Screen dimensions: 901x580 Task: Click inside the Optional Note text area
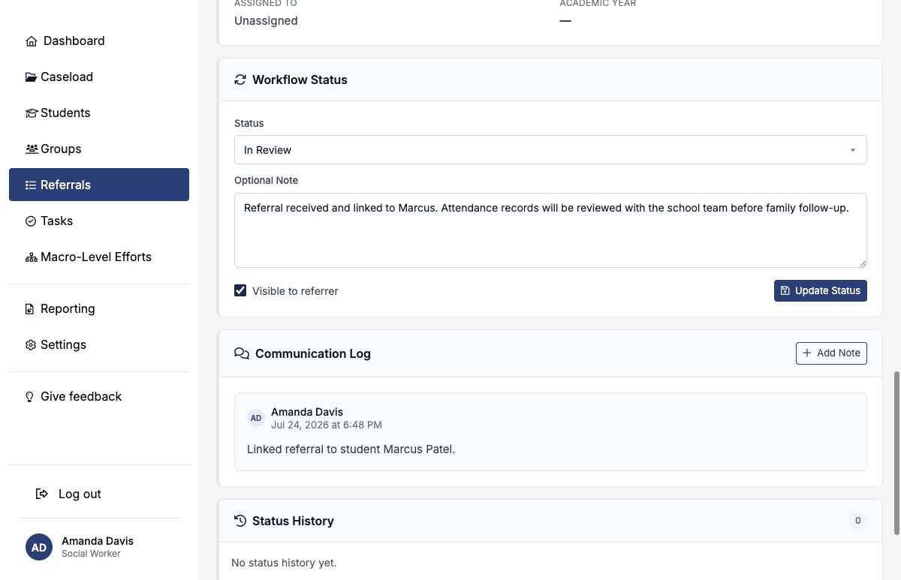(x=550, y=230)
